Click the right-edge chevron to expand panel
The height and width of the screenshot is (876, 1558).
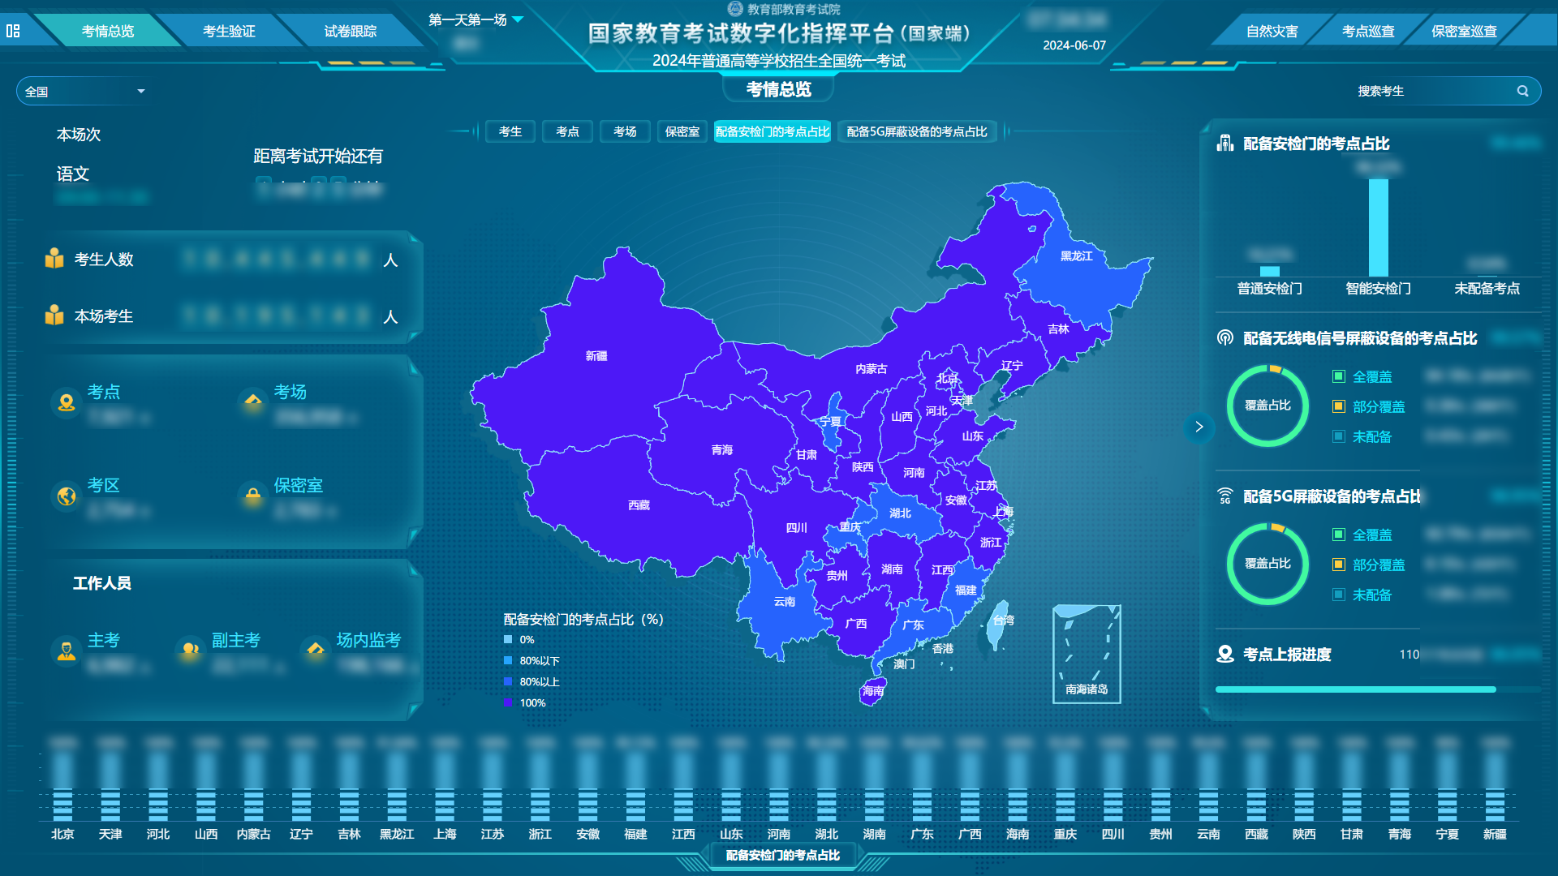click(1199, 427)
